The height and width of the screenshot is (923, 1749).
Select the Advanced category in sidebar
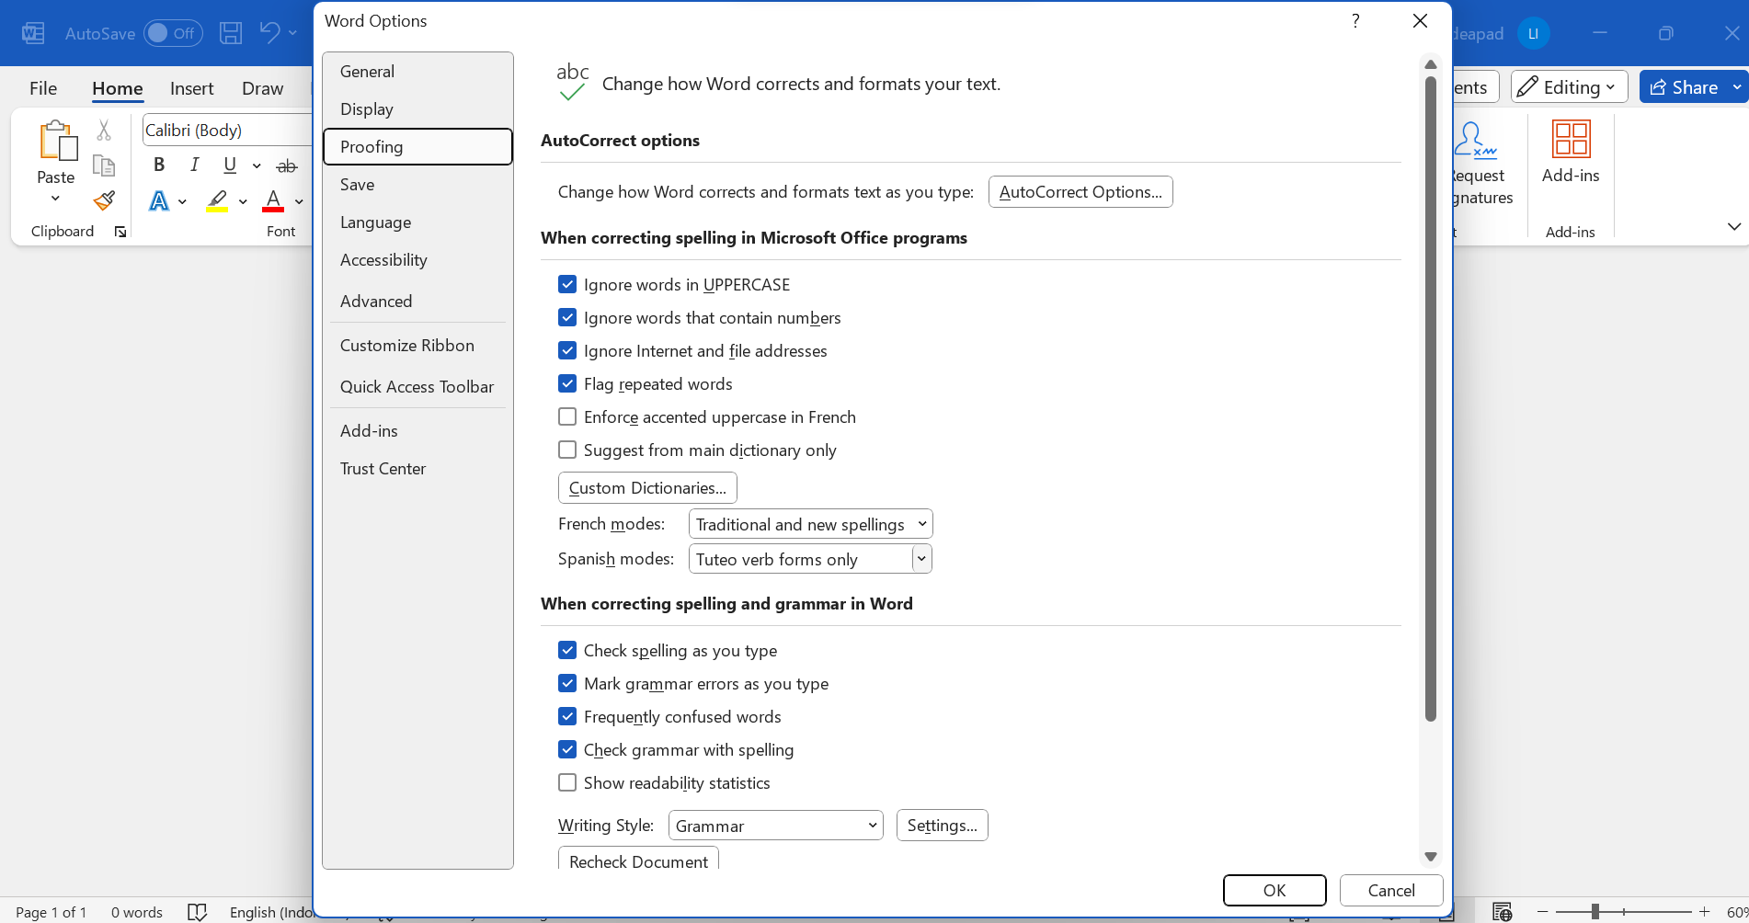[376, 302]
